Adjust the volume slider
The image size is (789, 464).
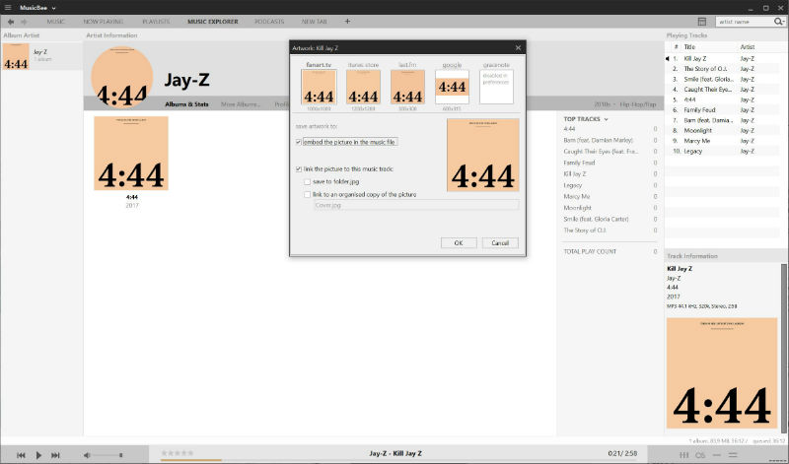point(108,455)
